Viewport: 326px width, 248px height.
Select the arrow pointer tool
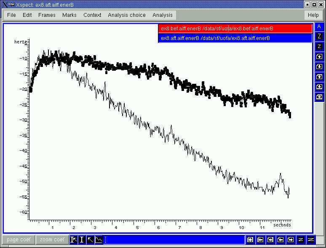click(90, 240)
